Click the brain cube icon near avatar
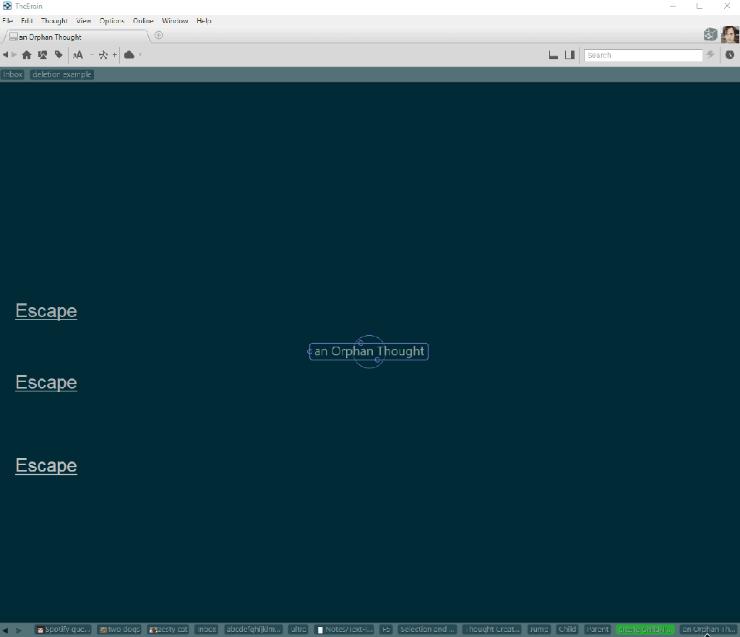The height and width of the screenshot is (637, 740). 710,35
